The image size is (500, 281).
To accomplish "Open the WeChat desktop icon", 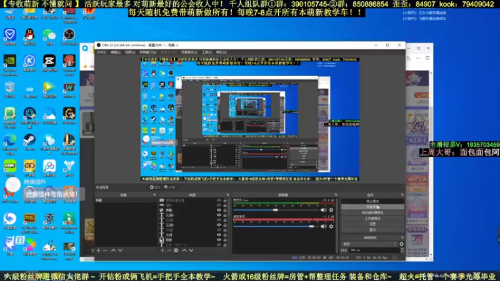I will [49, 36].
